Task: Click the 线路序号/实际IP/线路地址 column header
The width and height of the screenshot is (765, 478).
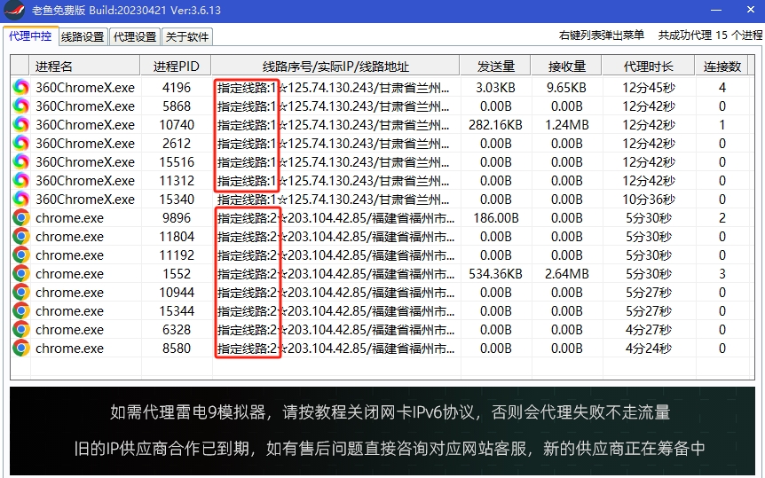Action: tap(335, 67)
